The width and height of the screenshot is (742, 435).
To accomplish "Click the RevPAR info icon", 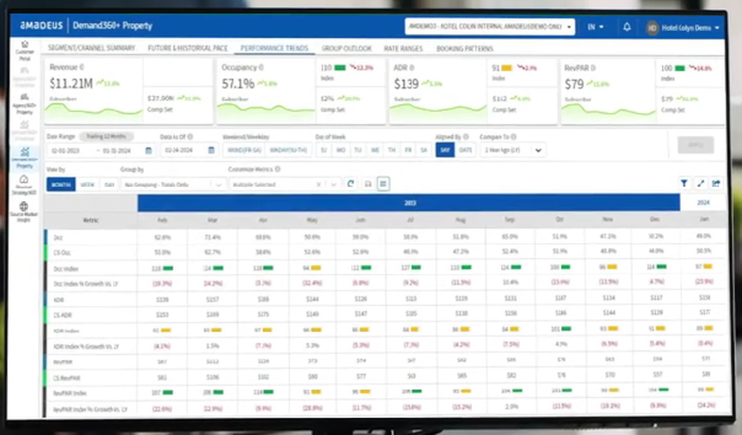I will pos(594,68).
